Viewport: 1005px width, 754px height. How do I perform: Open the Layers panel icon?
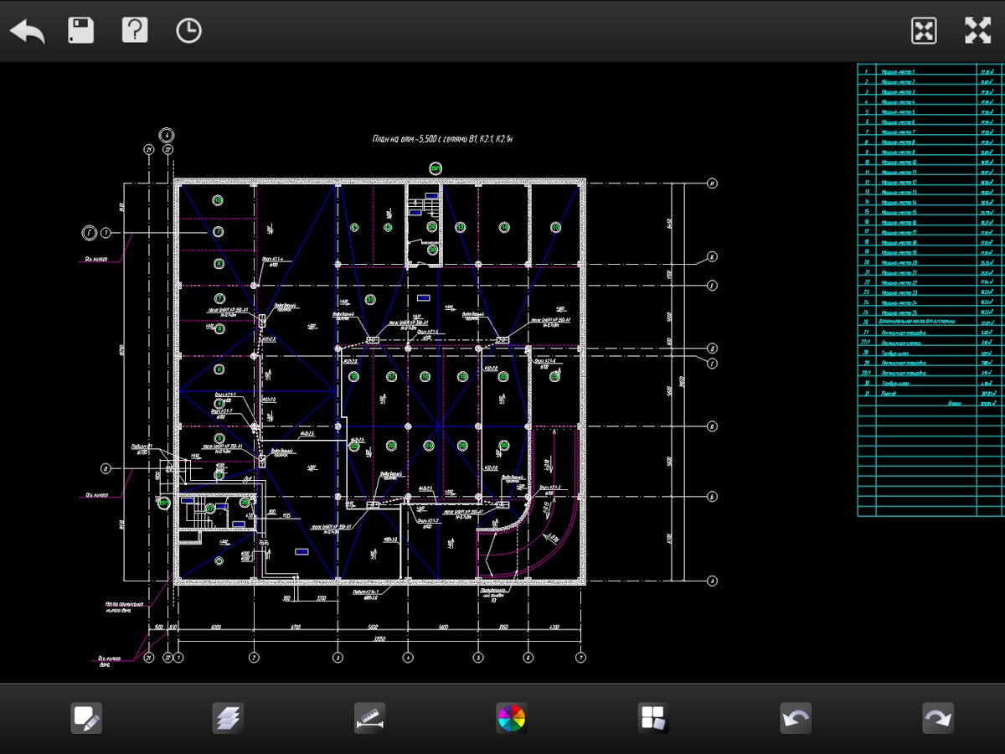tap(228, 718)
